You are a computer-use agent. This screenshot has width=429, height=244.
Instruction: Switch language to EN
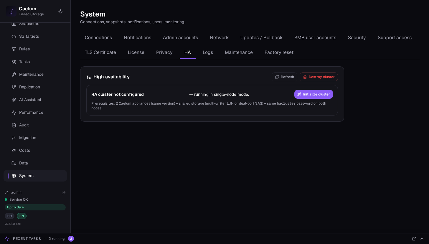pos(22,216)
